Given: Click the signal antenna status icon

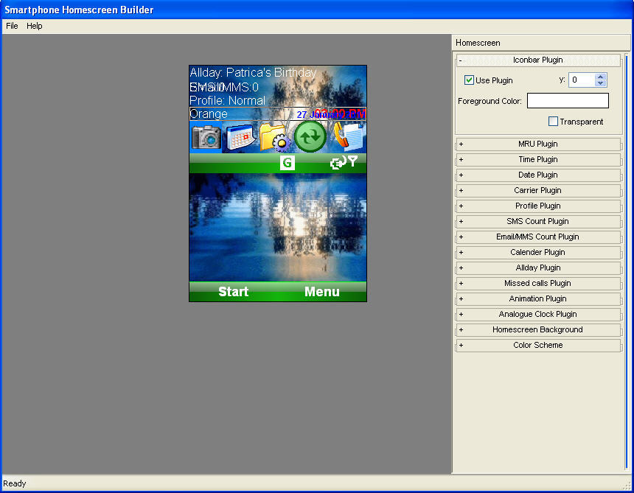Looking at the screenshot, I should [353, 161].
